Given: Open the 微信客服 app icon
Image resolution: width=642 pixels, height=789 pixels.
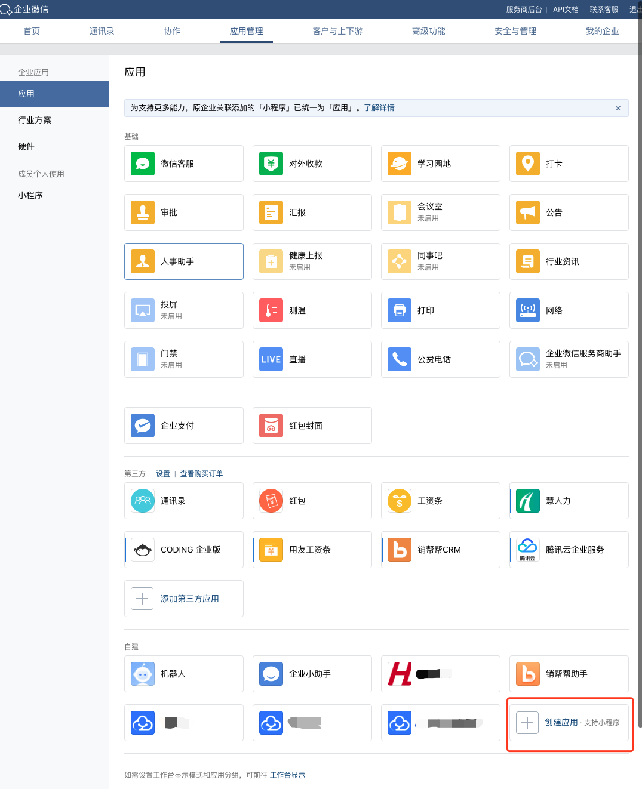Looking at the screenshot, I should 143,164.
